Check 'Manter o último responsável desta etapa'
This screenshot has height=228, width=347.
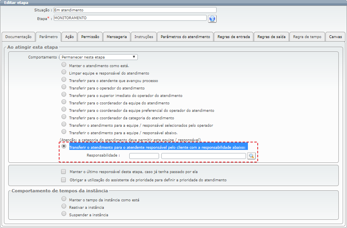pos(63,171)
